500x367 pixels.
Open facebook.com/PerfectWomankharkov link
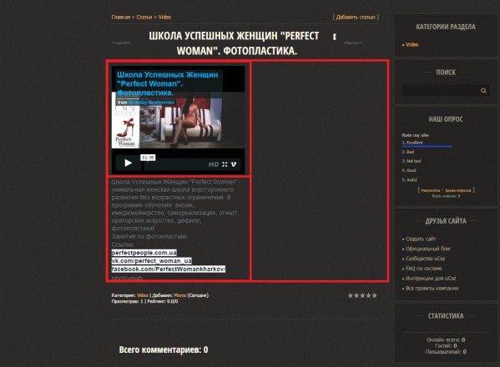[169, 269]
